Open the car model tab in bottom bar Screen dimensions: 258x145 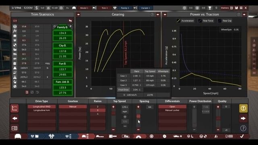18,136
